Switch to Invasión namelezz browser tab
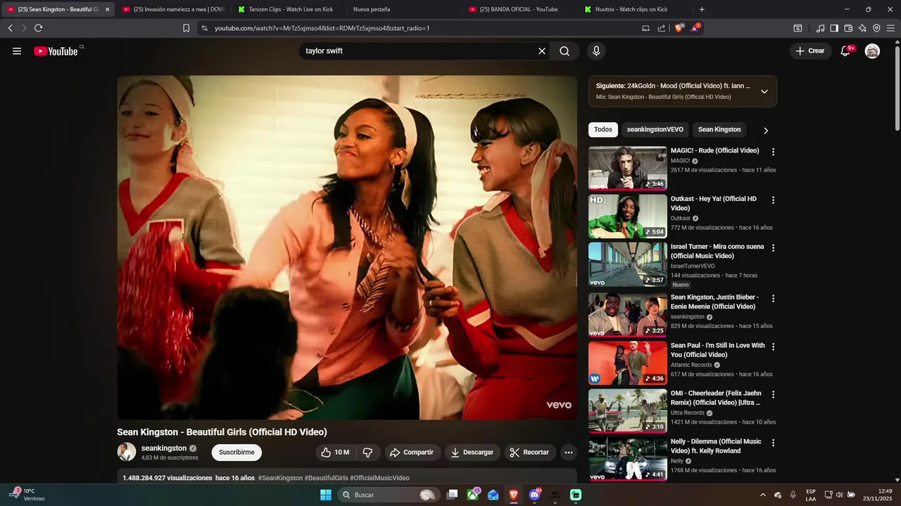 [x=172, y=9]
